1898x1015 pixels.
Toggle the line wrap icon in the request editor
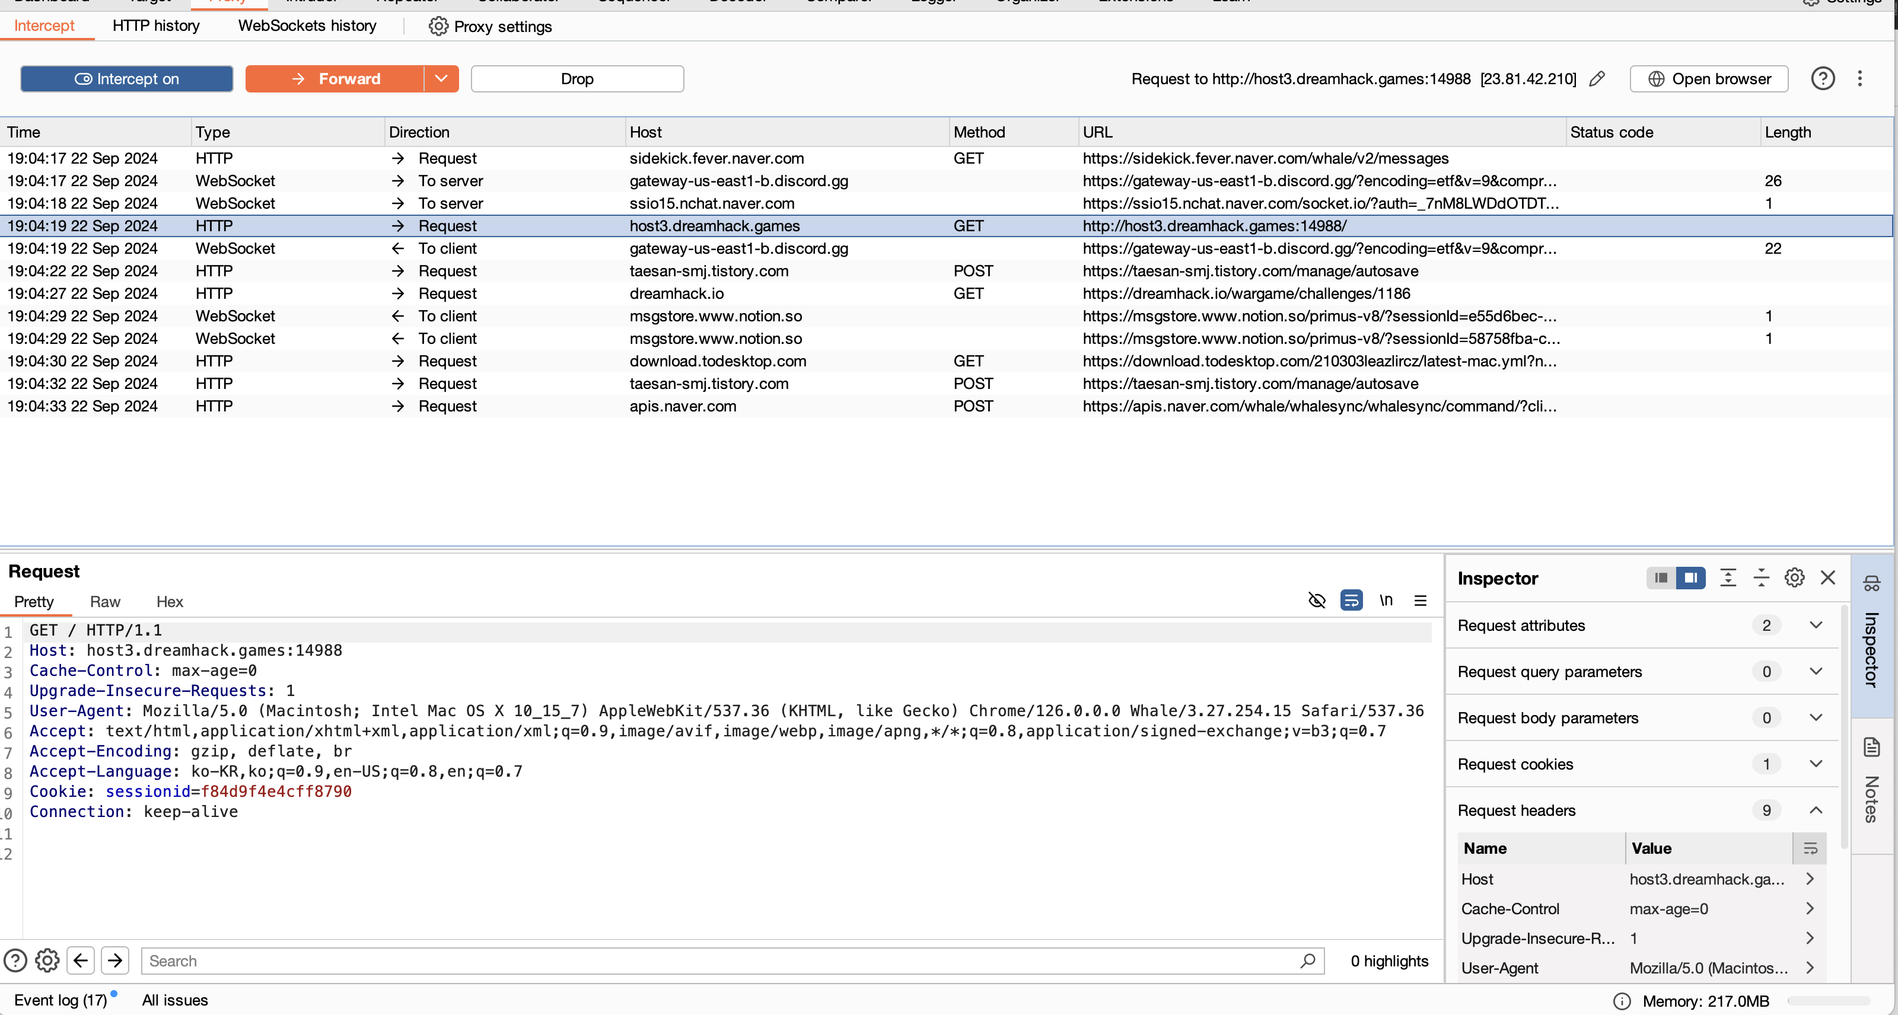pyautogui.click(x=1351, y=601)
